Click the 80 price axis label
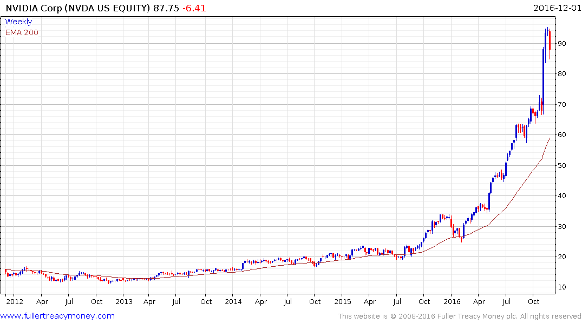The height and width of the screenshot is (324, 582). click(x=561, y=73)
